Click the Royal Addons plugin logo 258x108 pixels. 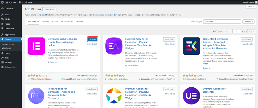pos(36,96)
